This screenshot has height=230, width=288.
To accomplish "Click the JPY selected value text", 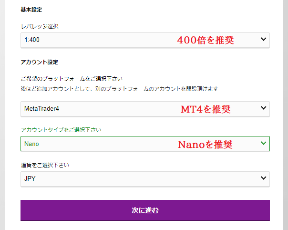I will (31, 178).
